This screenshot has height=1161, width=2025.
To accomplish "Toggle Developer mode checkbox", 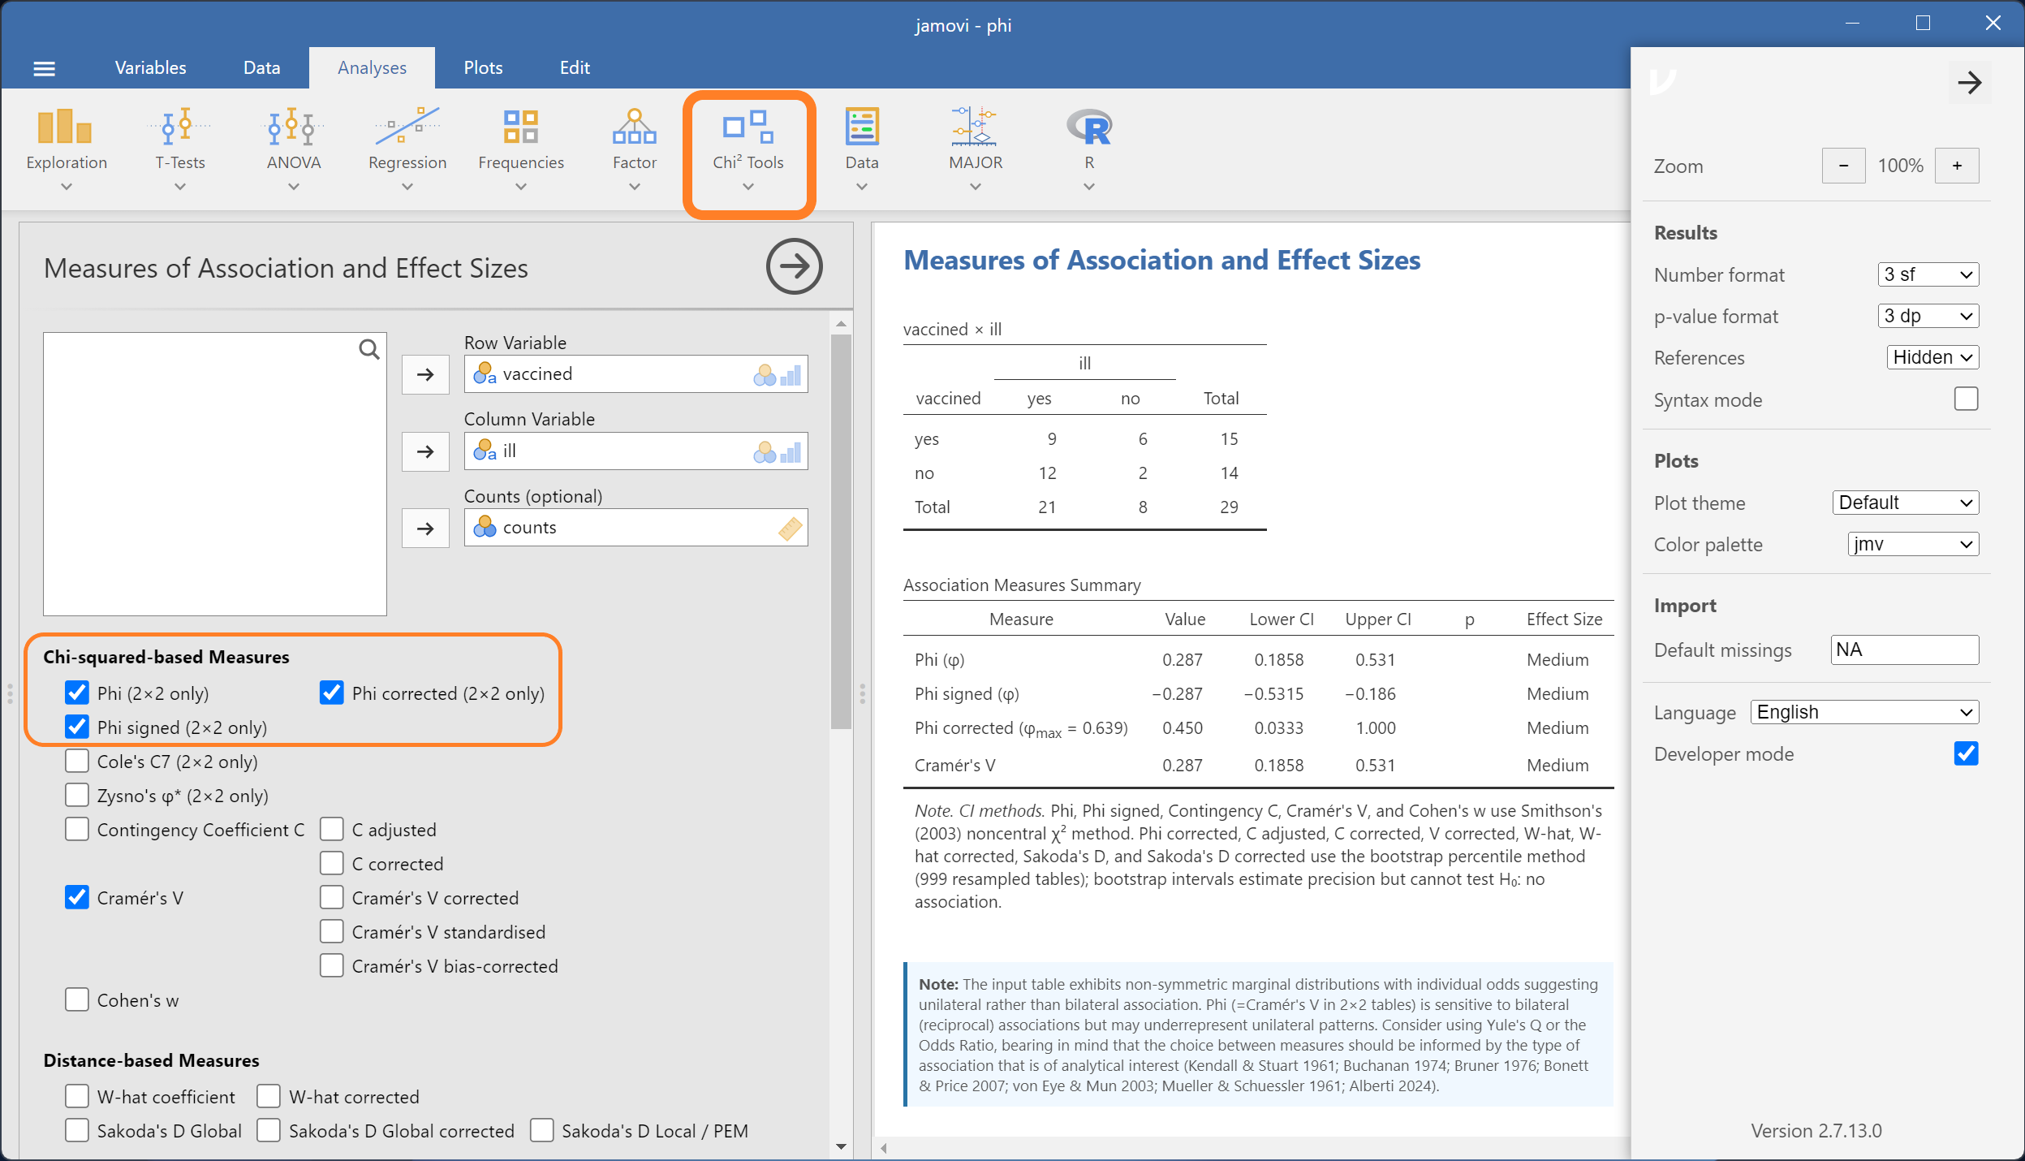I will point(1966,753).
